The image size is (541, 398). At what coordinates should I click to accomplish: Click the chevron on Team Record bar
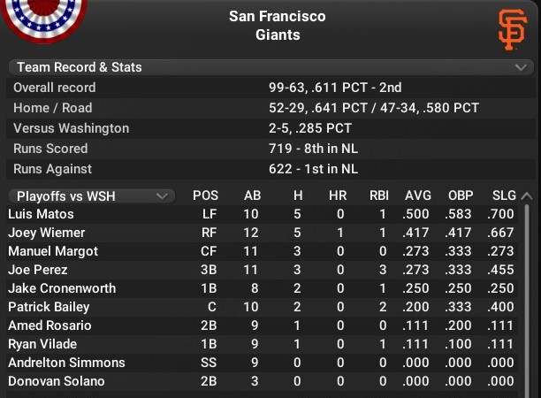(x=521, y=67)
